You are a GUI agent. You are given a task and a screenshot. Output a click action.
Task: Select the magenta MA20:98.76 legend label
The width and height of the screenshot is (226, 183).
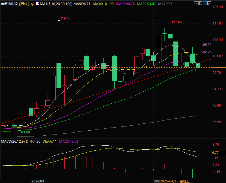[125, 4]
